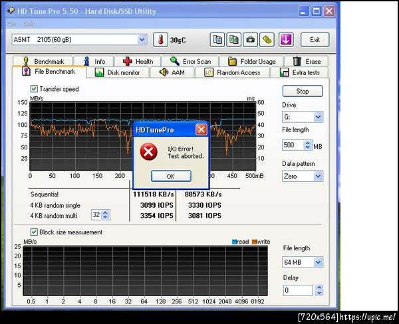Switch to the Error Scan tab
This screenshot has height=324, width=399.
190,61
